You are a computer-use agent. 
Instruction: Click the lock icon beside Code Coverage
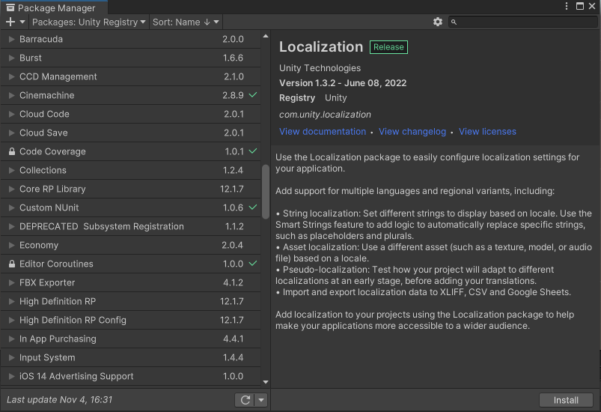[12, 151]
